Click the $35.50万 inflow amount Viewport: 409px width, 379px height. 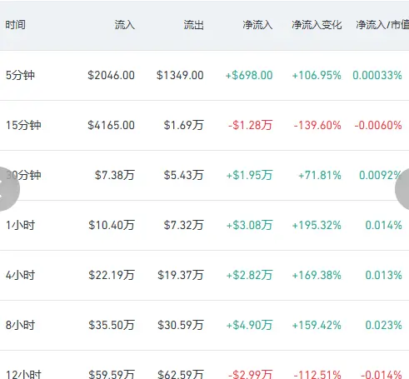click(112, 325)
